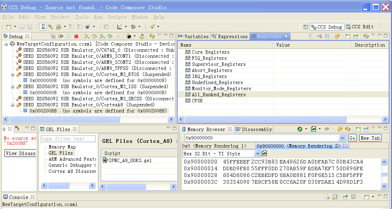392x209 pixels.
Task: Click the Memory Browser vertical scrollbar down arrow
Action: click(x=384, y=186)
